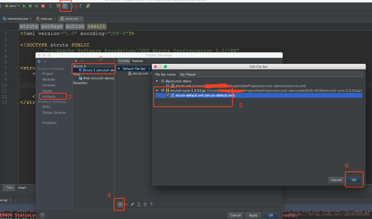Switch to the Graph view tab
Viewport: 372px width, 219px height.
click(22, 188)
